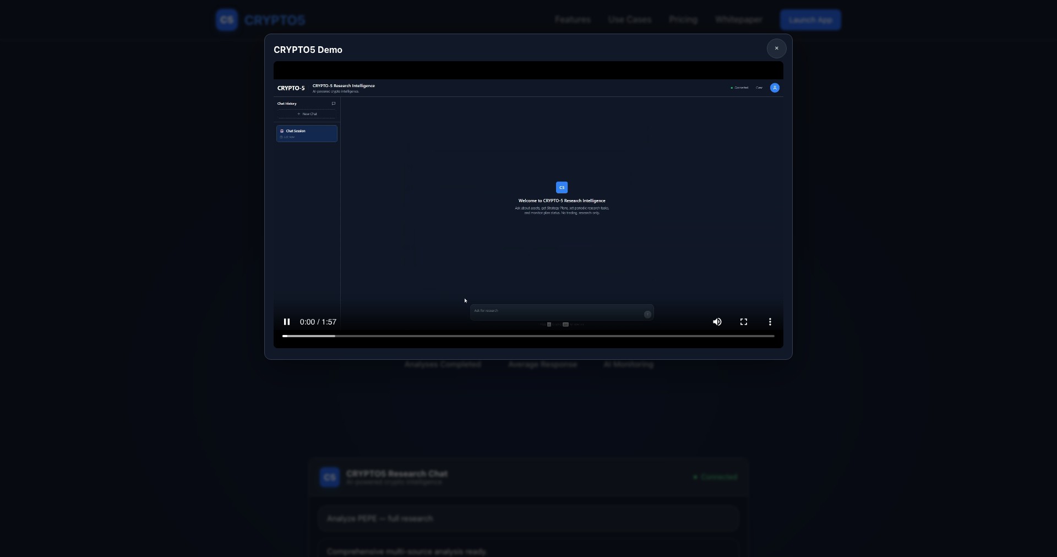Click the Analyze PEPE — full research message
This screenshot has width=1057, height=557.
[528, 518]
